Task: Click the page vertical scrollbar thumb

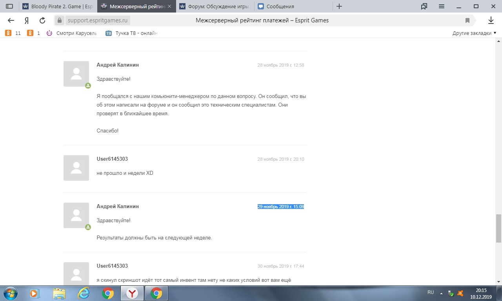Action: pyautogui.click(x=498, y=228)
